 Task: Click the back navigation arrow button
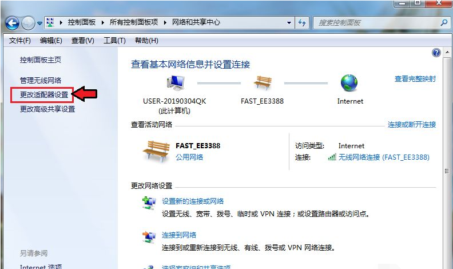13,23
